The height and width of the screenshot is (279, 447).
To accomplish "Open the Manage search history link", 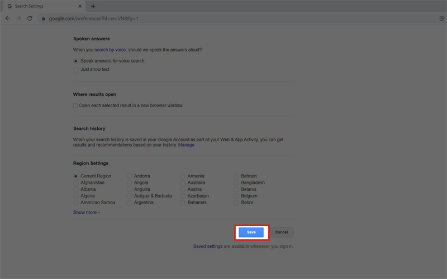I will (x=186, y=145).
